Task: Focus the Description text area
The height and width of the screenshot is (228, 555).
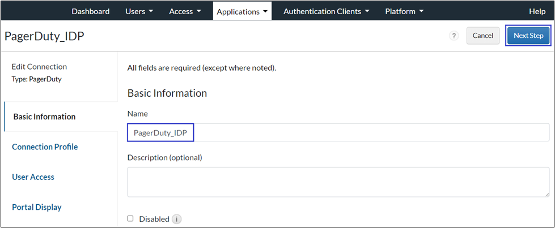Action: click(x=337, y=182)
